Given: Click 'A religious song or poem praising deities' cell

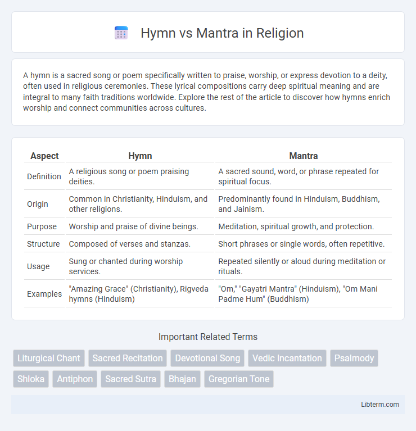Looking at the screenshot, I should (140, 176).
